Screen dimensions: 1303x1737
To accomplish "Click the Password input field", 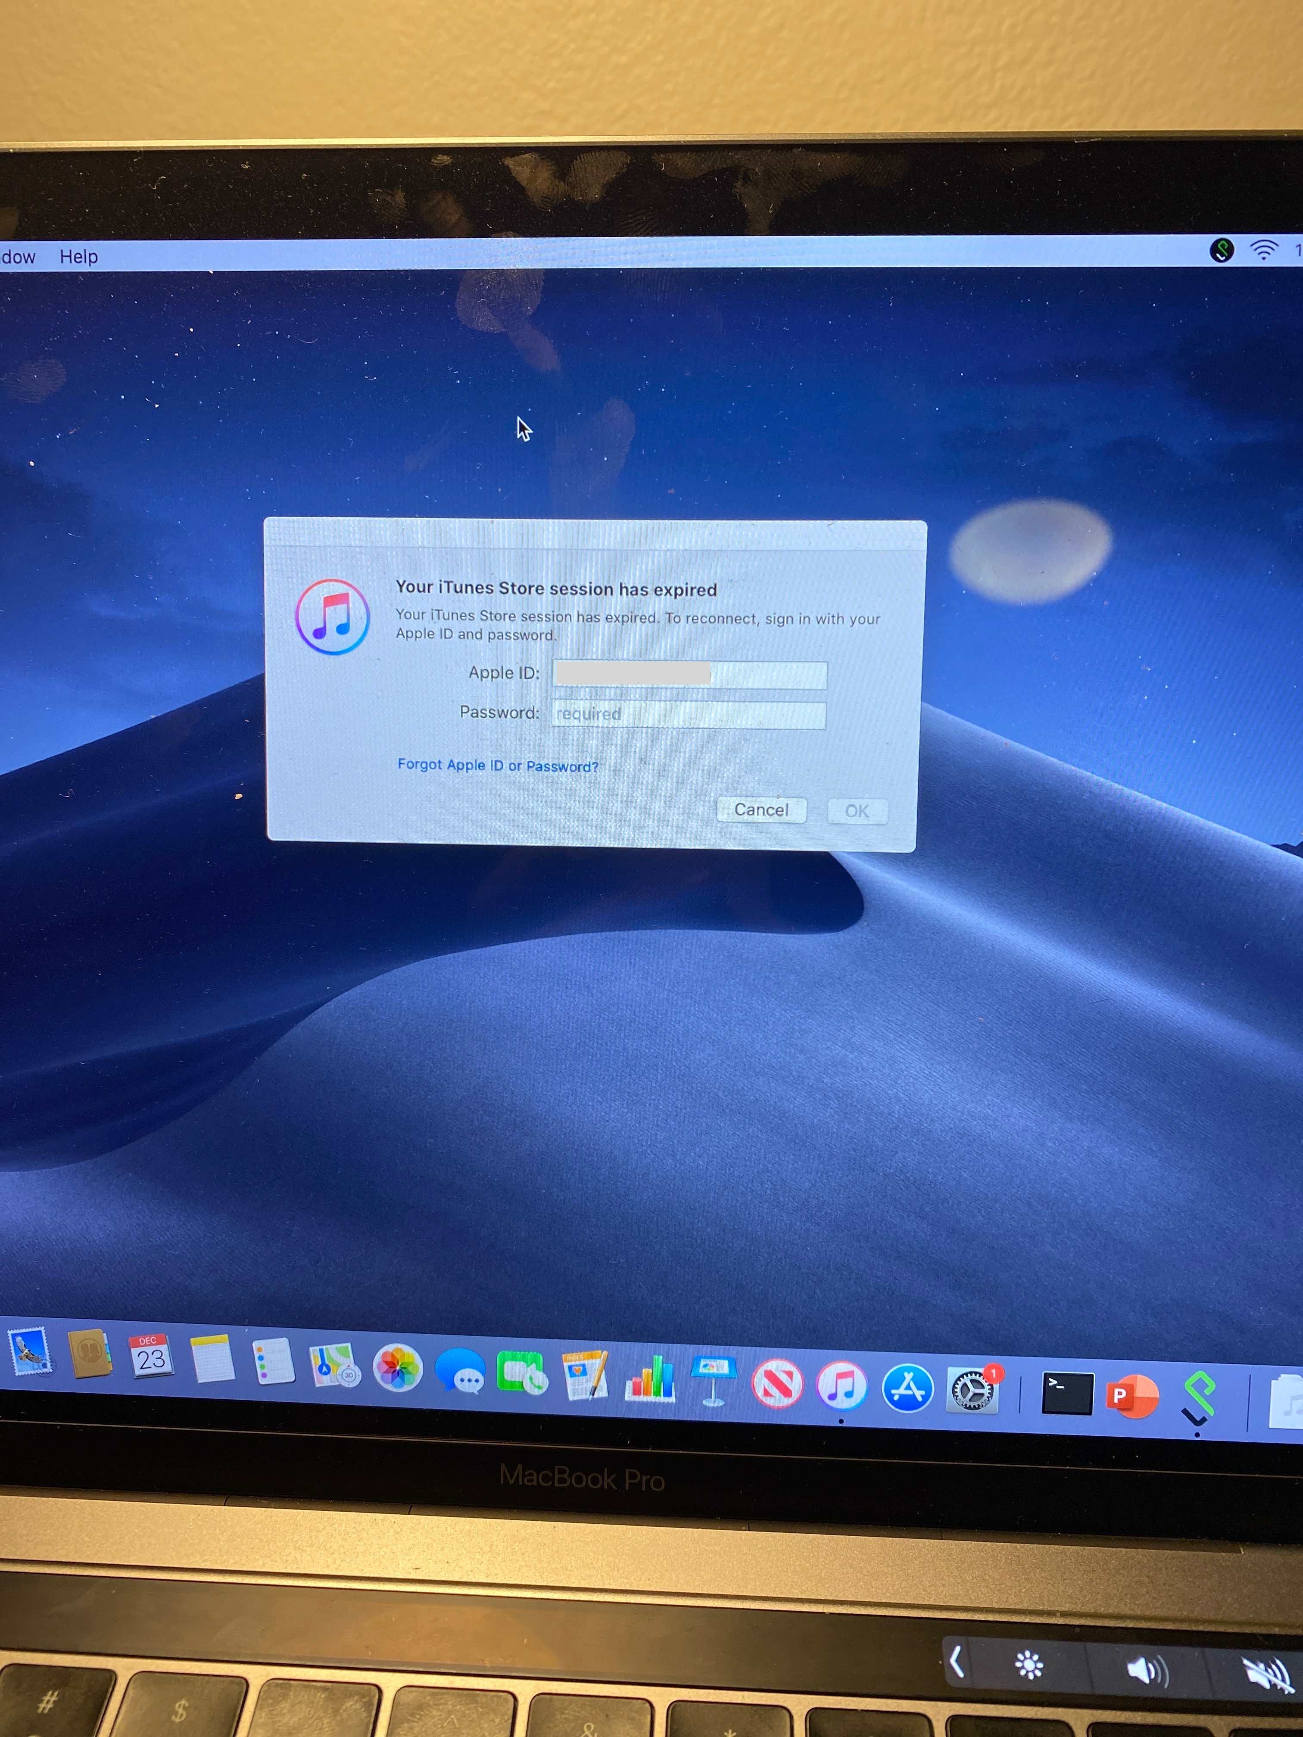I will pyautogui.click(x=689, y=715).
